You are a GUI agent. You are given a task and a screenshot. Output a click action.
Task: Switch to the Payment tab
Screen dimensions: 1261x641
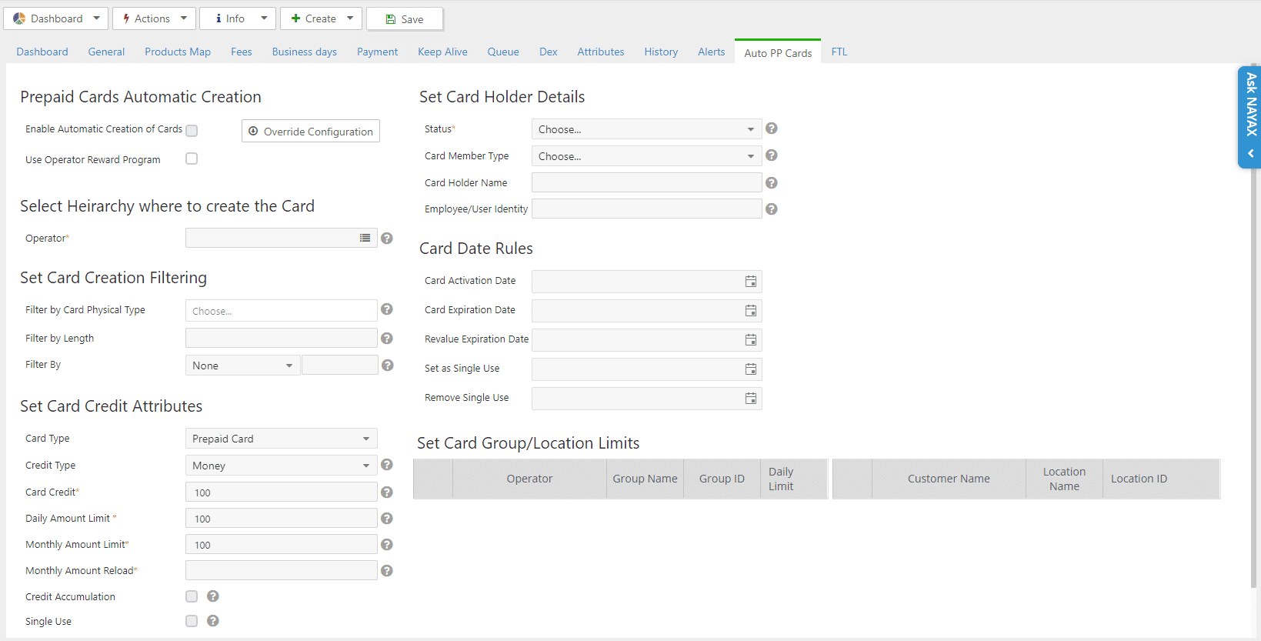coord(377,52)
